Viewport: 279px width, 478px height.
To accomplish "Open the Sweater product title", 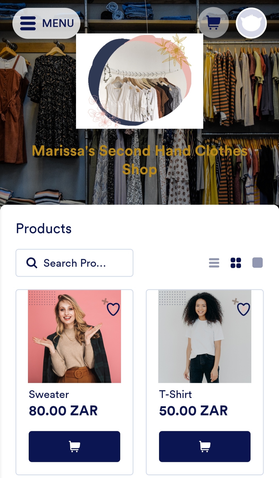I will [x=49, y=395].
